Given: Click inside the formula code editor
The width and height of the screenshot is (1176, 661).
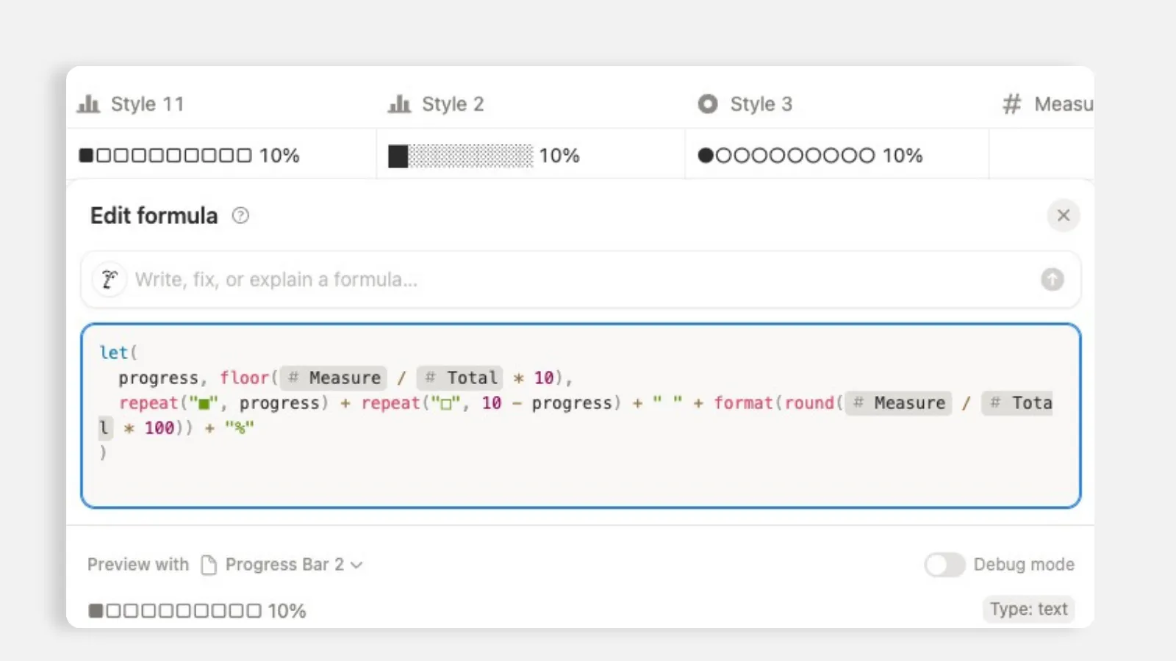Looking at the screenshot, I should (581, 416).
